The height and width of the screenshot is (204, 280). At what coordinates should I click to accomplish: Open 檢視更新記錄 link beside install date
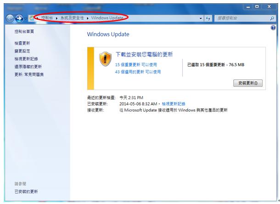[174, 104]
